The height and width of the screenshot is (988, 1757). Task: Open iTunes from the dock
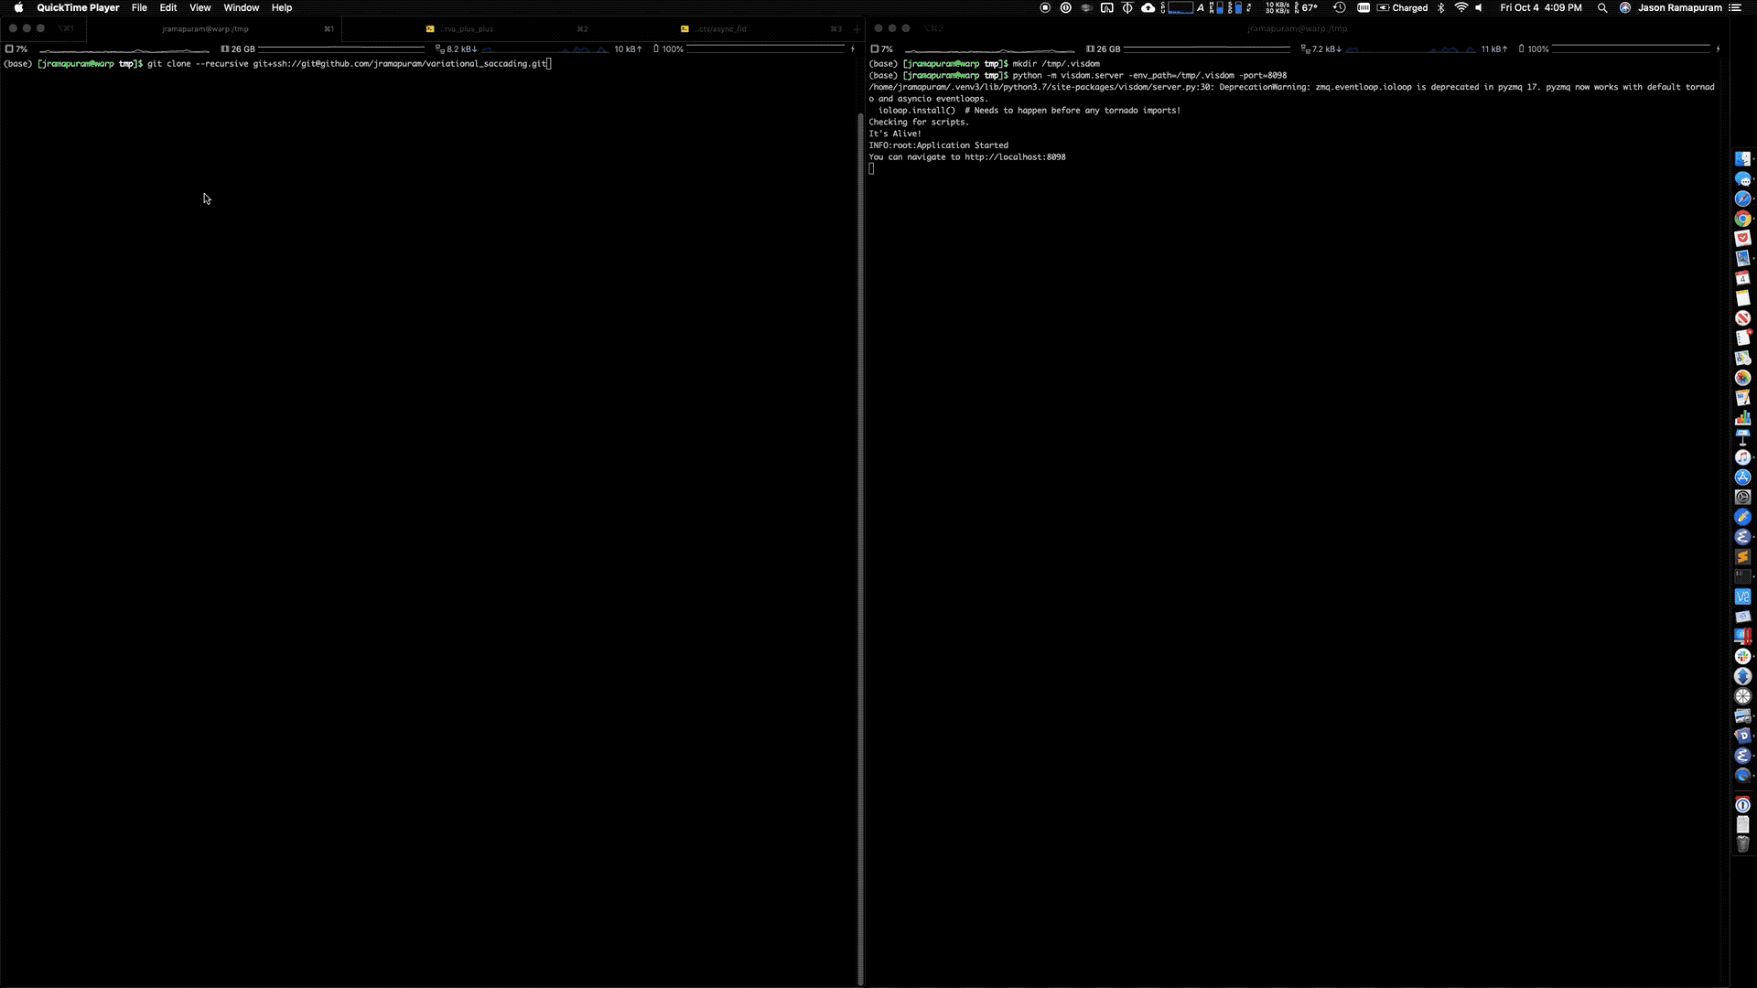(1742, 457)
